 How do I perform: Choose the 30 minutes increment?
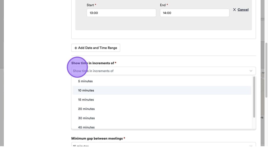coord(86,118)
